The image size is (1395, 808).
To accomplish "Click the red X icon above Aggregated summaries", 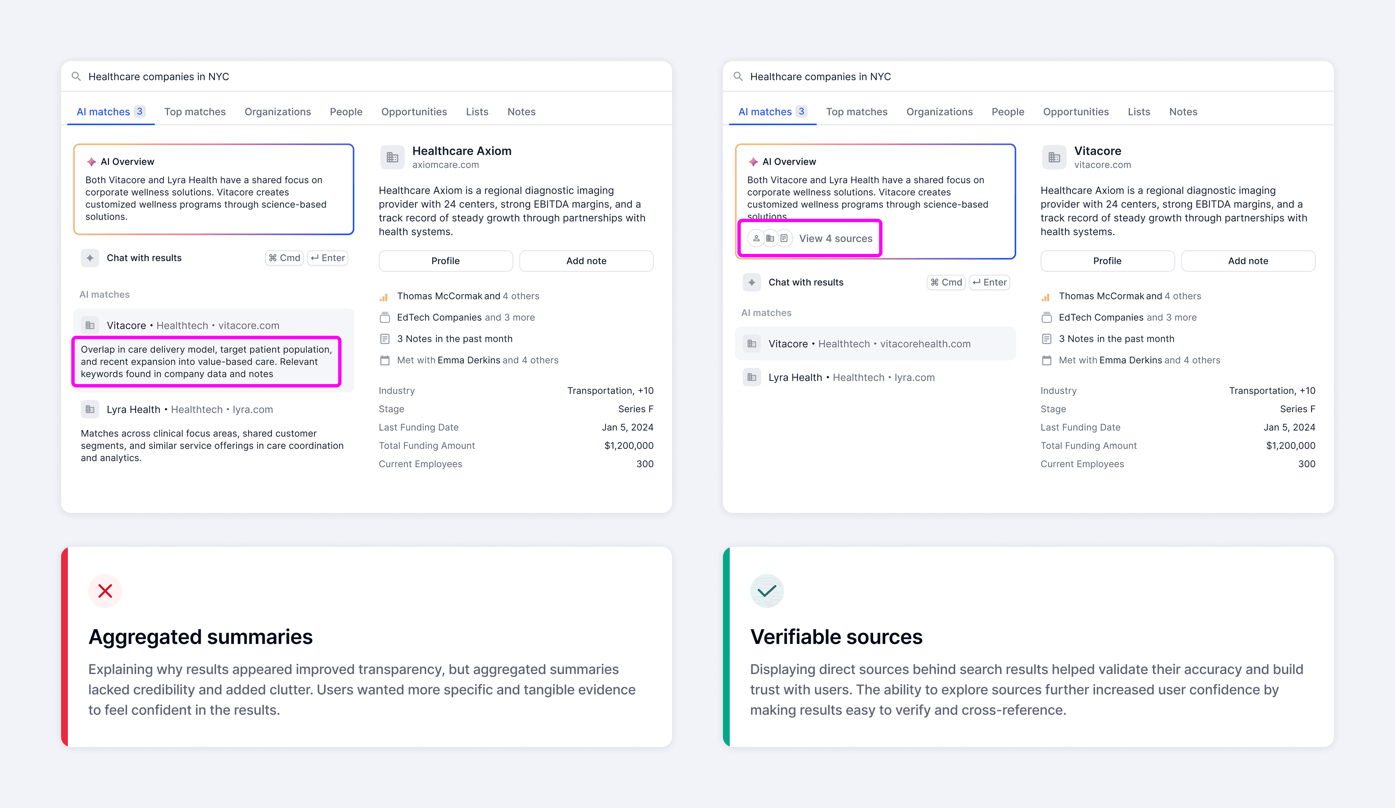I will [105, 591].
